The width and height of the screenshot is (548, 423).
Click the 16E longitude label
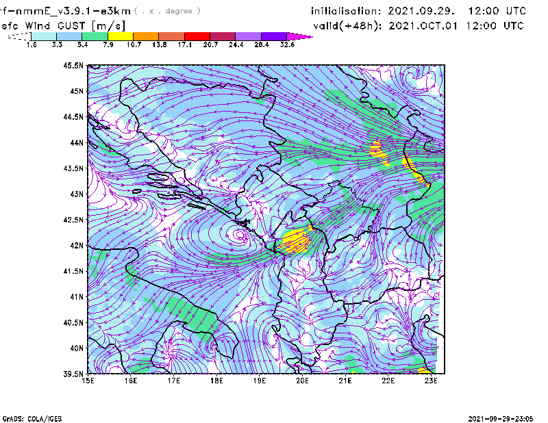tap(131, 381)
